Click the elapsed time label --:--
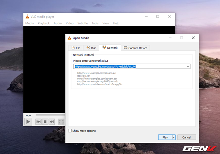 [x=28, y=115]
